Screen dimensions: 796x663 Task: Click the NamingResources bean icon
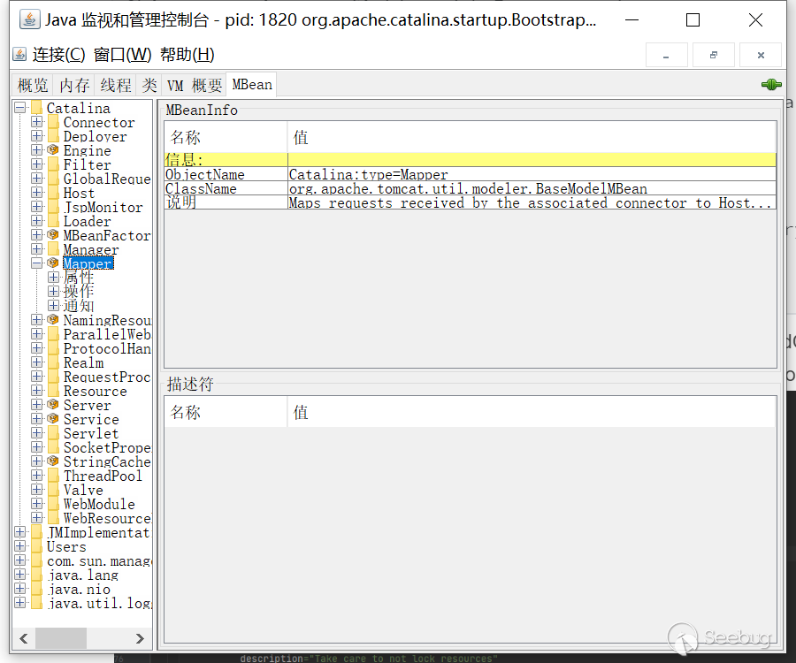coord(52,320)
